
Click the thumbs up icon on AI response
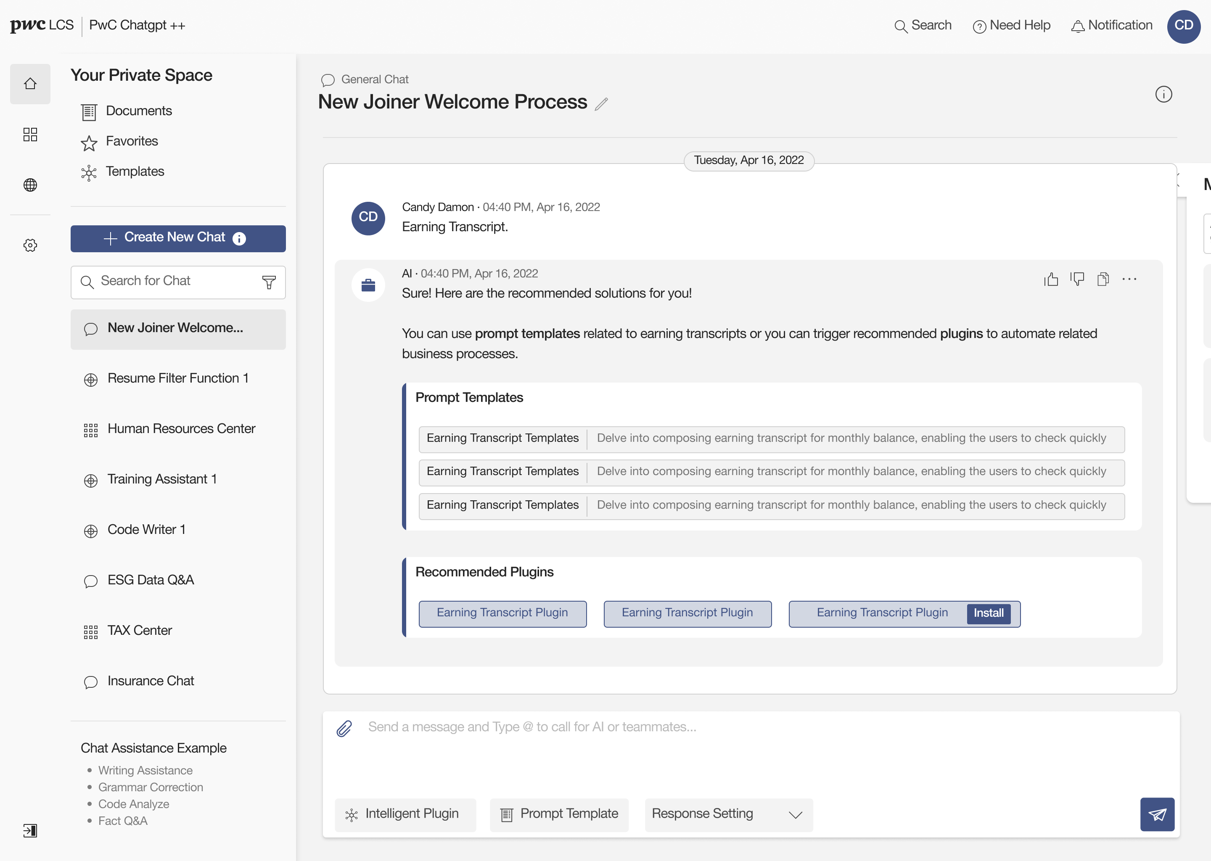point(1051,280)
